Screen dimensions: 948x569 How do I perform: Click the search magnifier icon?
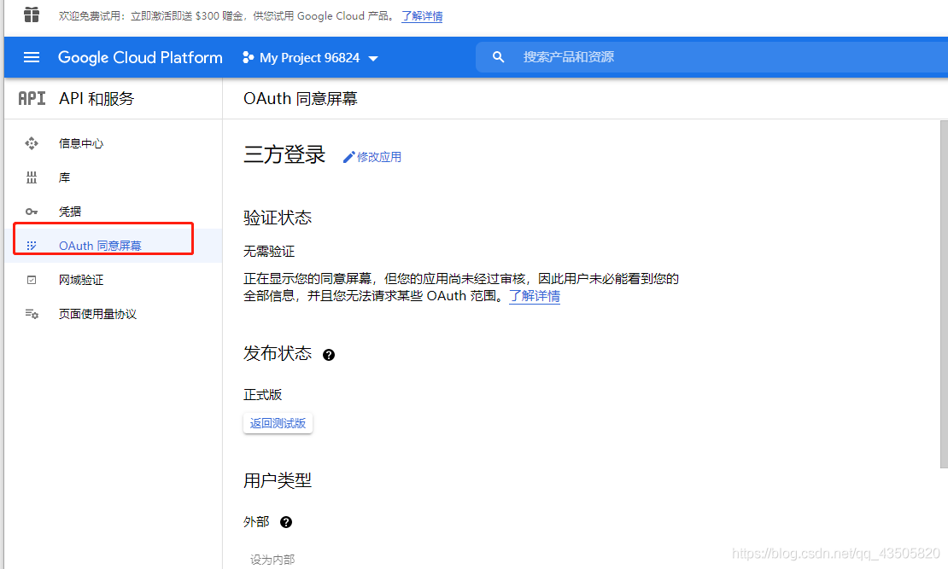coord(498,57)
